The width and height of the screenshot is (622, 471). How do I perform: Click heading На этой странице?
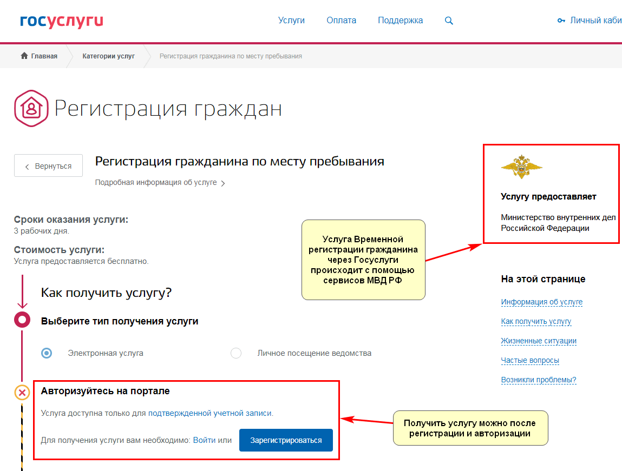coord(543,279)
